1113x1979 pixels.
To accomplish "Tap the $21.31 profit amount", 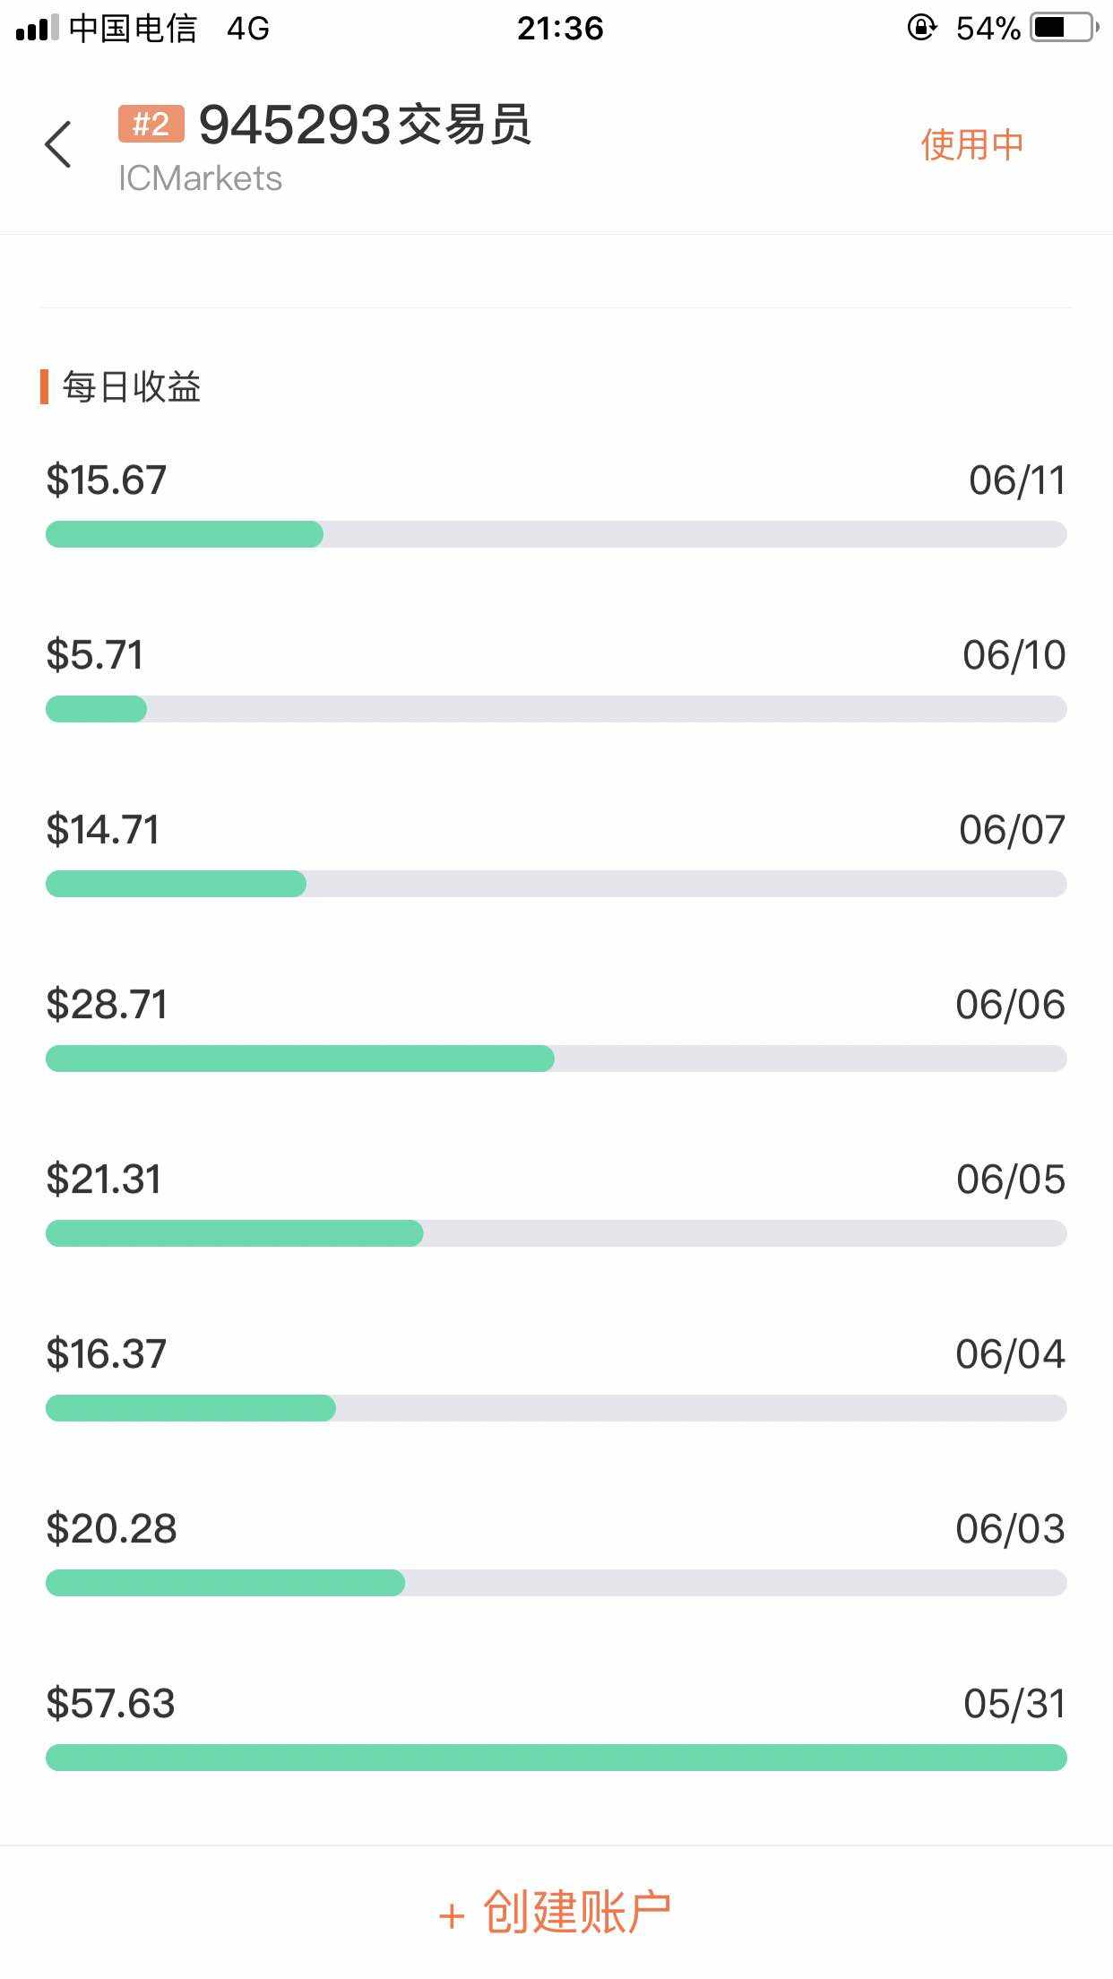I will pos(104,1180).
